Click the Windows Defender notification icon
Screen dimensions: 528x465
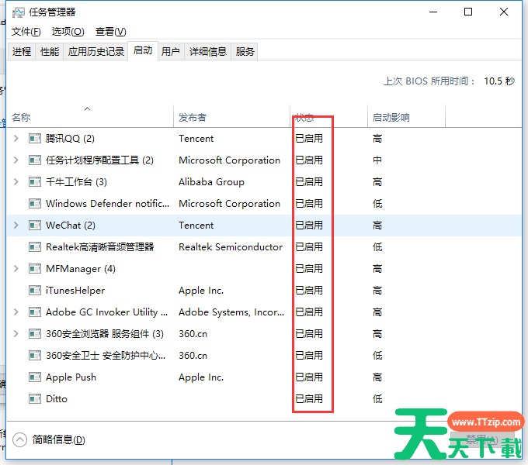pyautogui.click(x=34, y=204)
